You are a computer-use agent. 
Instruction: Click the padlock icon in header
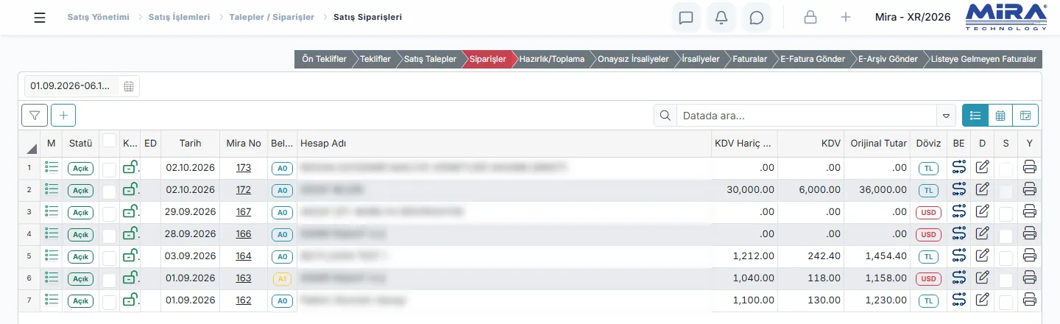pos(810,17)
